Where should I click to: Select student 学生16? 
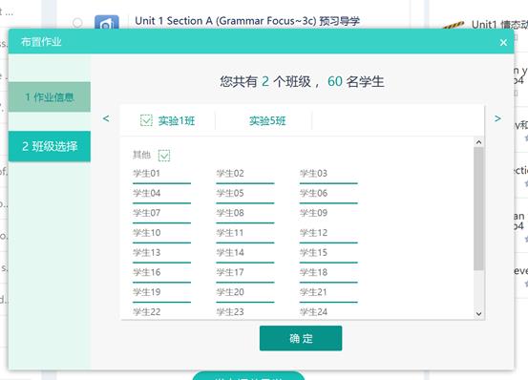(x=146, y=272)
